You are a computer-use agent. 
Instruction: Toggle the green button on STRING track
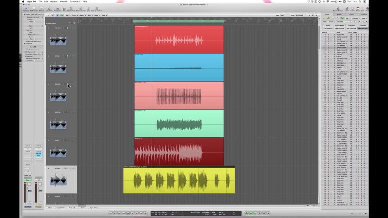[x=67, y=56]
